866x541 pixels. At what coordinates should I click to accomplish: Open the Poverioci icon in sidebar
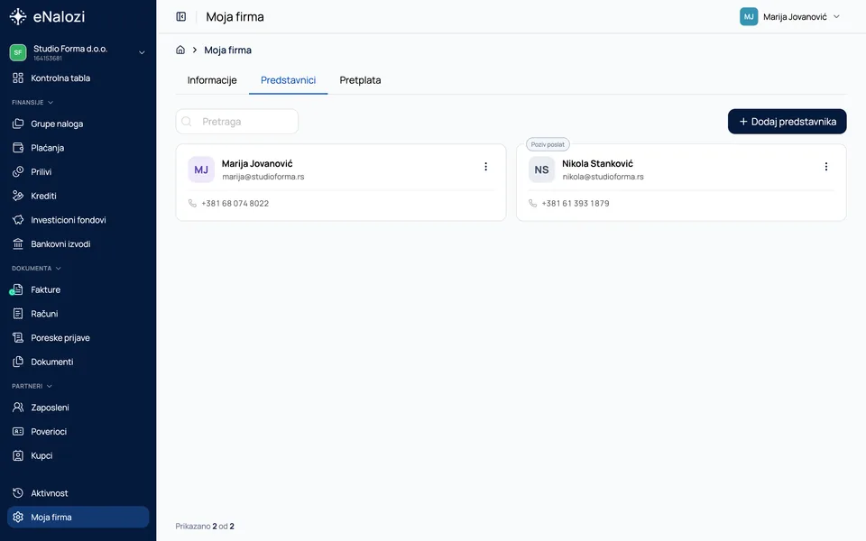[18, 431]
